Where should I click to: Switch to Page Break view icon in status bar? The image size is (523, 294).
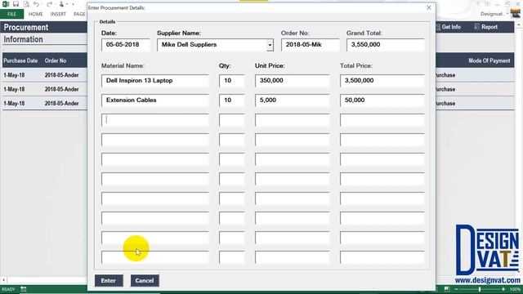click(x=447, y=289)
